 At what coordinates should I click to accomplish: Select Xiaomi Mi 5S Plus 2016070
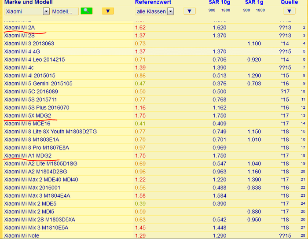(37, 107)
